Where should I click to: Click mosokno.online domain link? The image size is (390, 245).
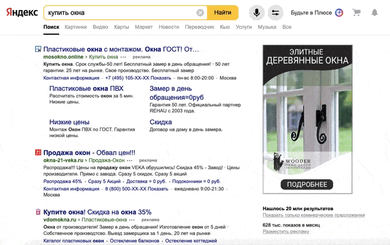63,57
